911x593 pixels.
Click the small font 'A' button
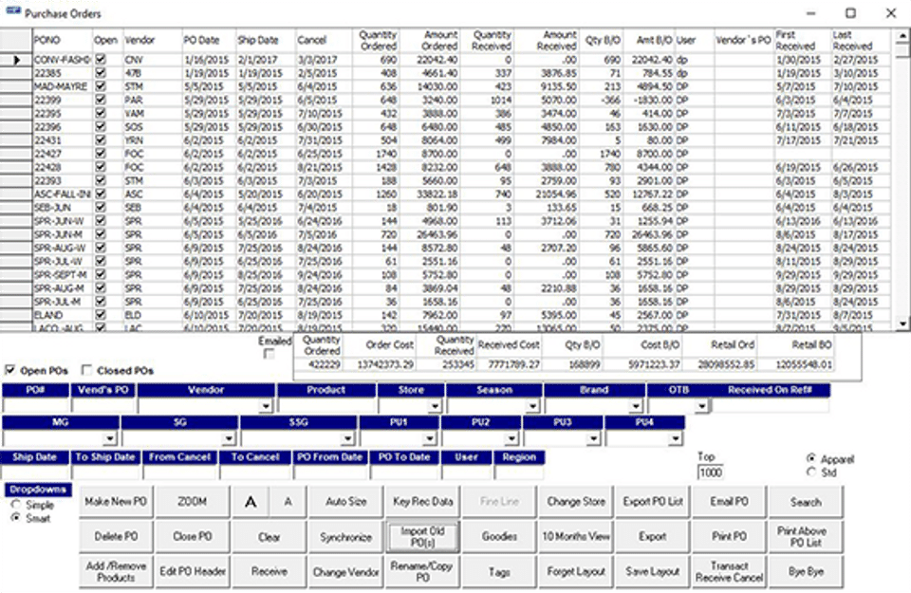(x=288, y=502)
